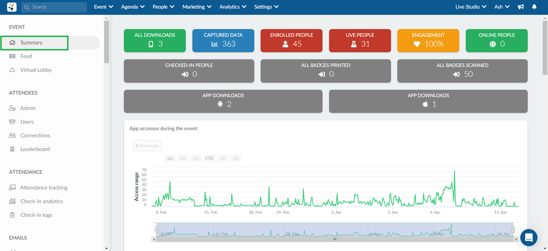Click the Virtual Lobby icon

12,70
